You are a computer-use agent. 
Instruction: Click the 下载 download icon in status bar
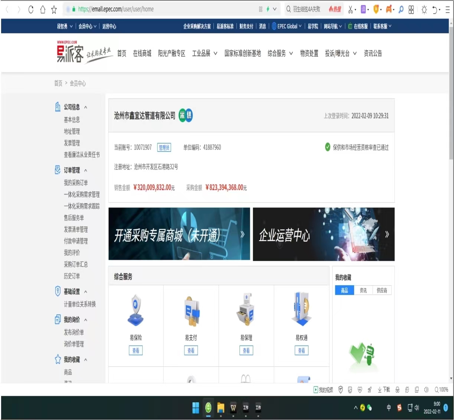tap(384, 390)
